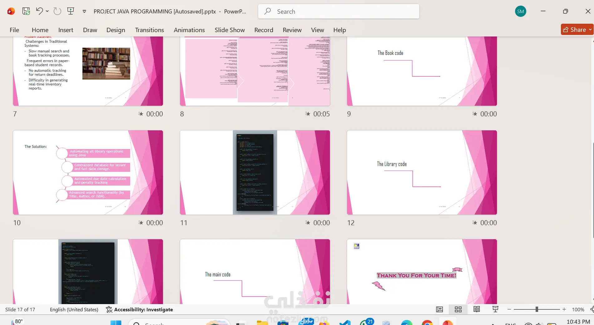This screenshot has width=594, height=325.
Task: Zoom in using the plus button
Action: point(564,309)
